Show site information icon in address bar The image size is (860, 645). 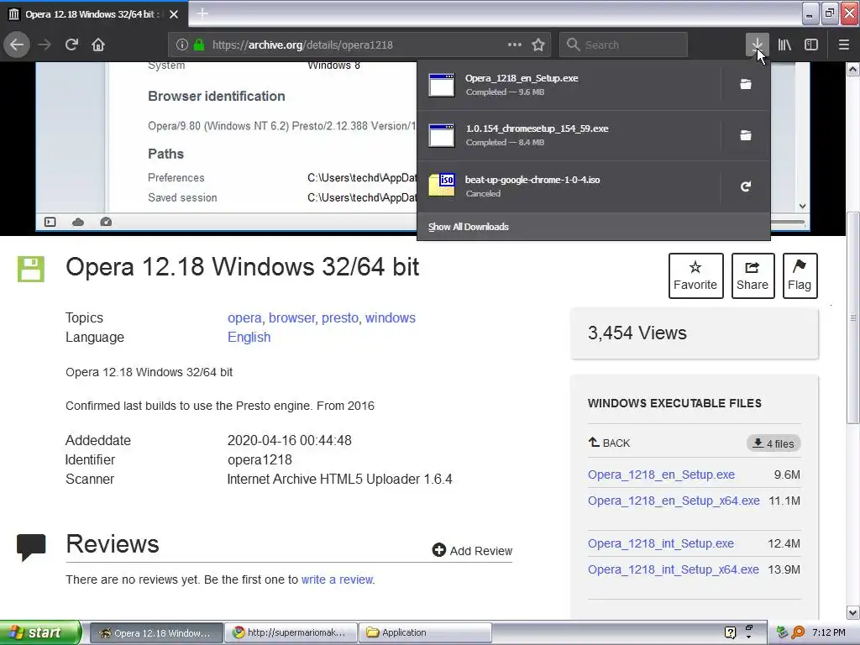point(182,45)
